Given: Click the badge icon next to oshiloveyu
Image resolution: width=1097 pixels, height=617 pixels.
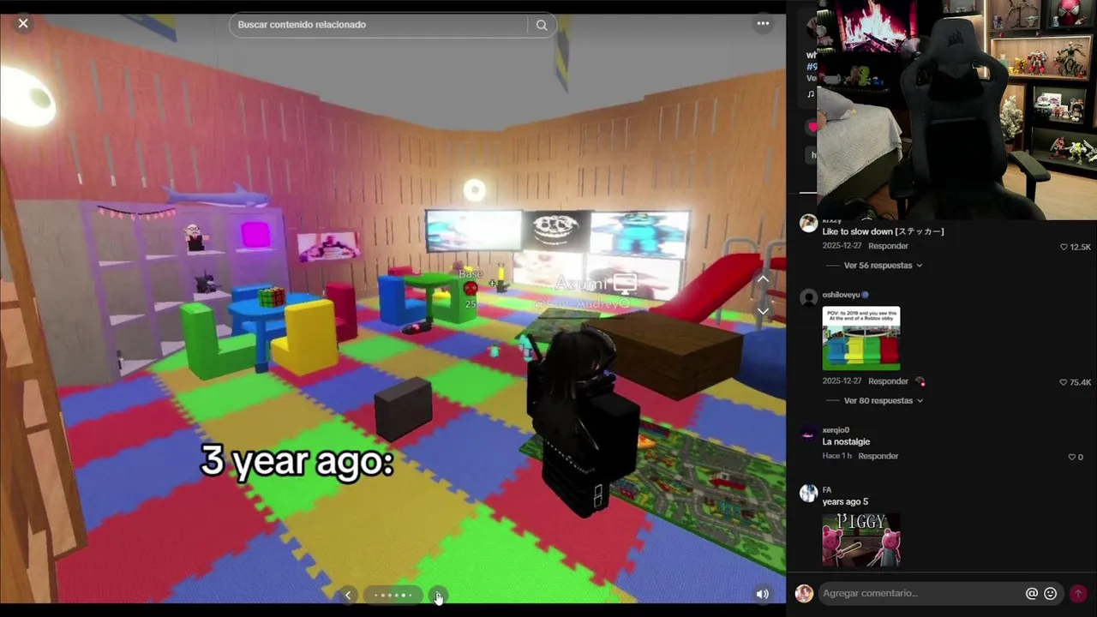Looking at the screenshot, I should coord(865,295).
